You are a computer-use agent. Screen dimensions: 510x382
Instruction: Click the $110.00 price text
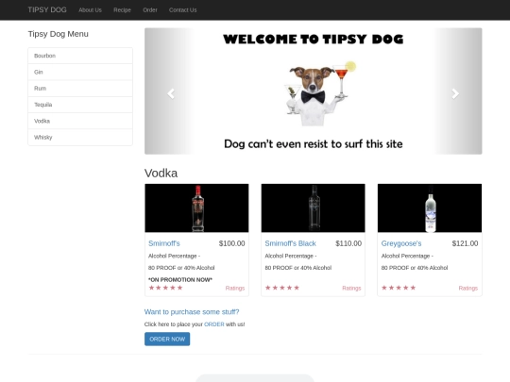click(348, 243)
